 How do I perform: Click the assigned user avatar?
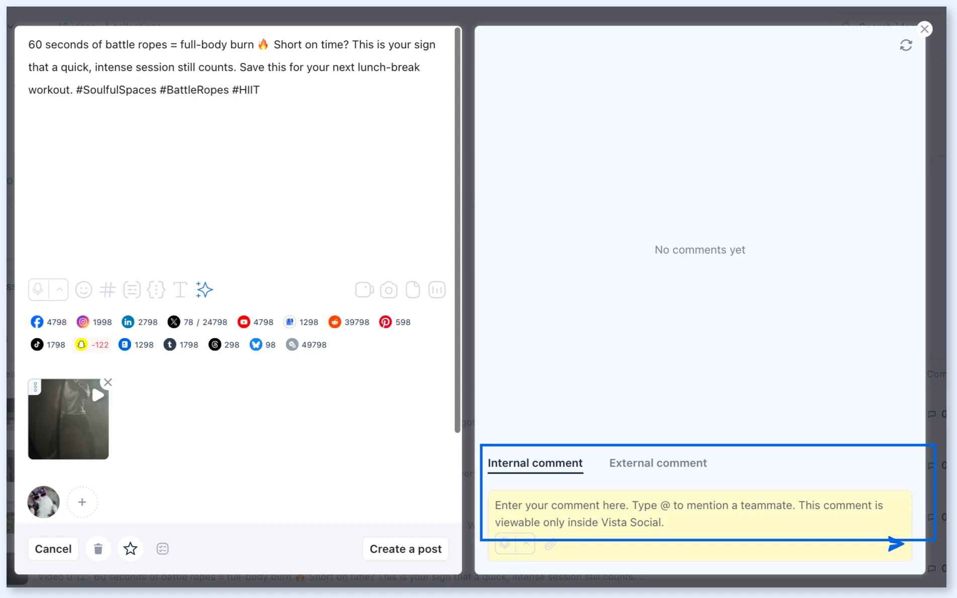44,502
